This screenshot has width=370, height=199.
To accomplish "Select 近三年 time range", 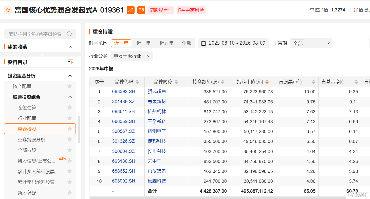I will pyautogui.click(x=143, y=43).
